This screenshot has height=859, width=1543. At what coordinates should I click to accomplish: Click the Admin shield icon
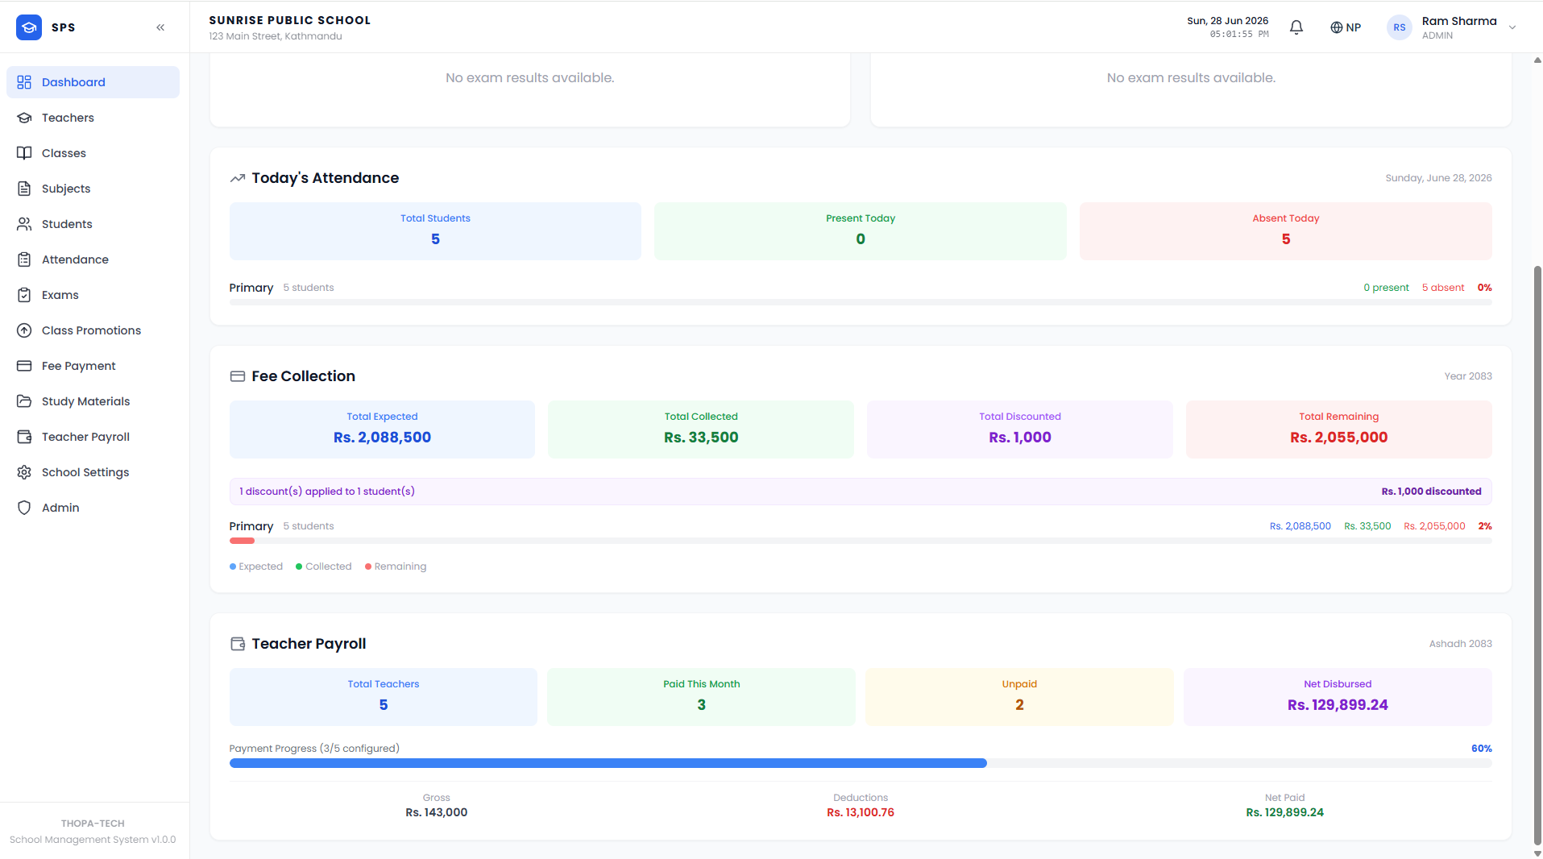pos(24,508)
